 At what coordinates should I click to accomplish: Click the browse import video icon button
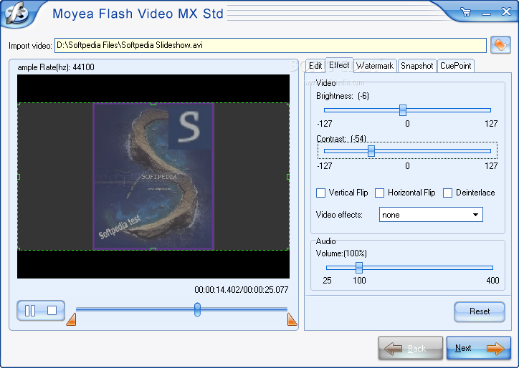(x=500, y=44)
